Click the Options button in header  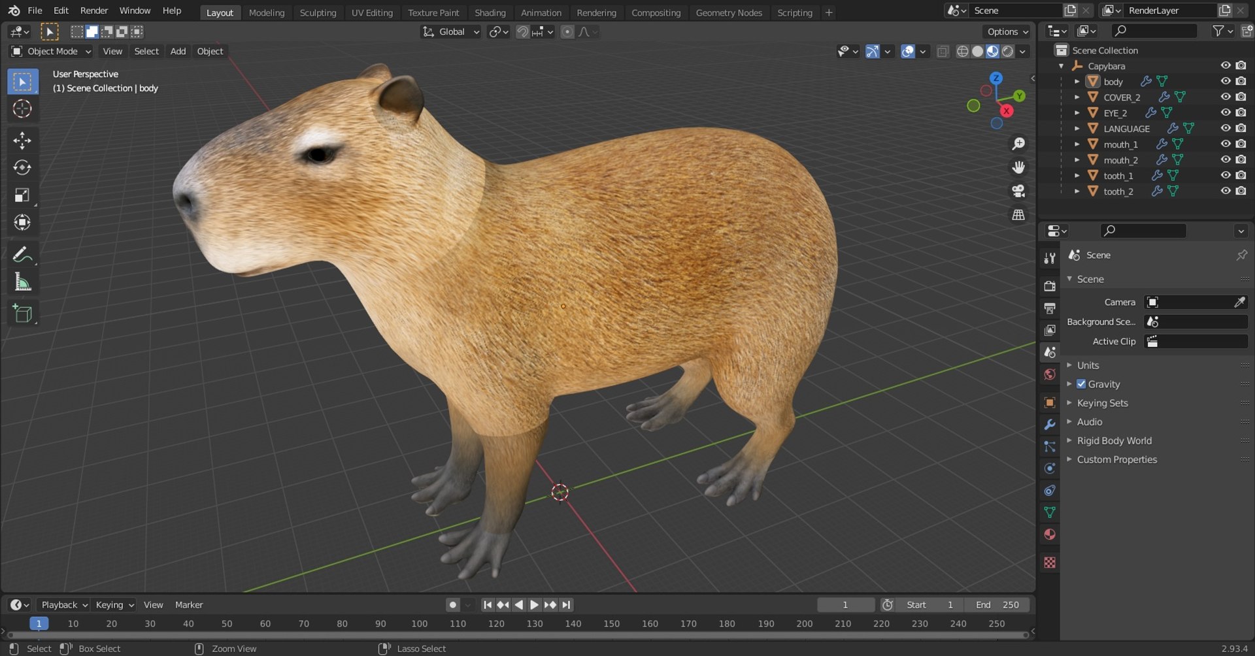tap(1007, 31)
